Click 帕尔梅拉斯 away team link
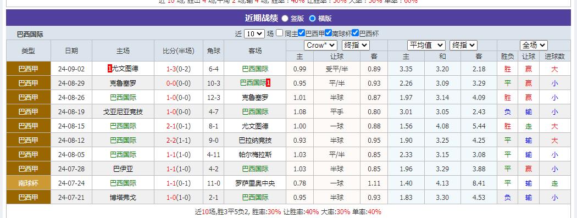 [255, 155]
